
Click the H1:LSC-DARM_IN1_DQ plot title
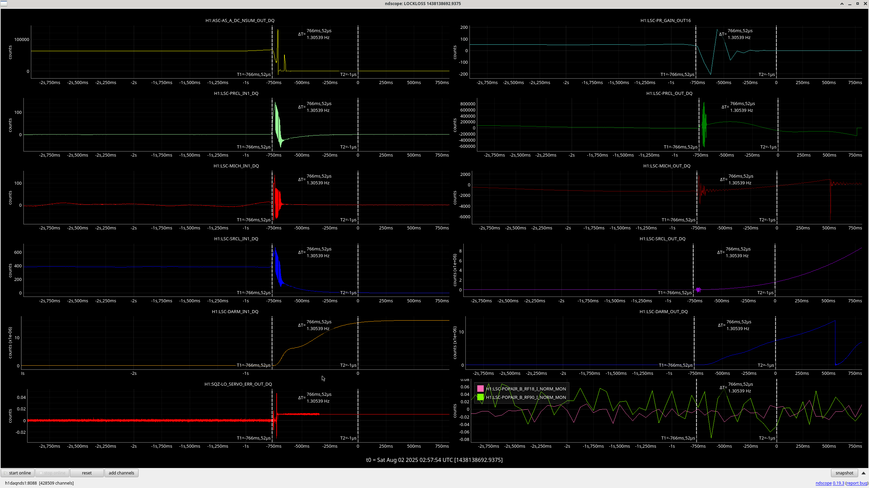coord(235,311)
